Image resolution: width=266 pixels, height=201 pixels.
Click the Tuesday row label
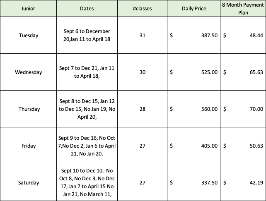[28, 35]
